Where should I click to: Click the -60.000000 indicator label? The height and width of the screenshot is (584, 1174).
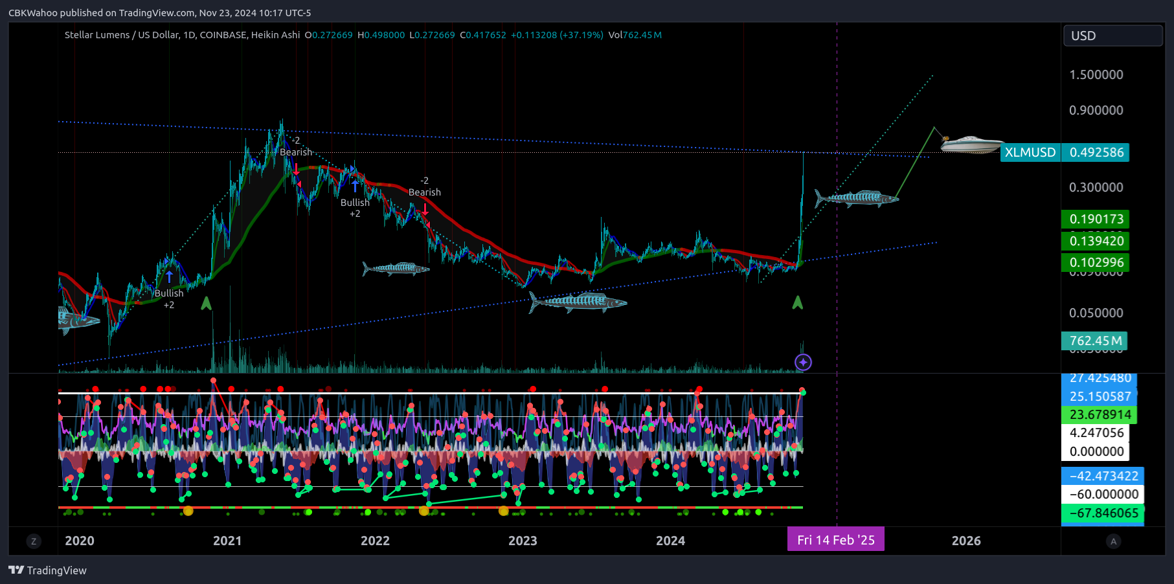click(1103, 494)
